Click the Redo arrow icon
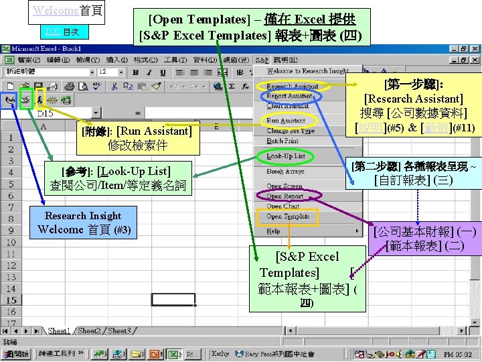The height and width of the screenshot is (362, 482). 194,86
